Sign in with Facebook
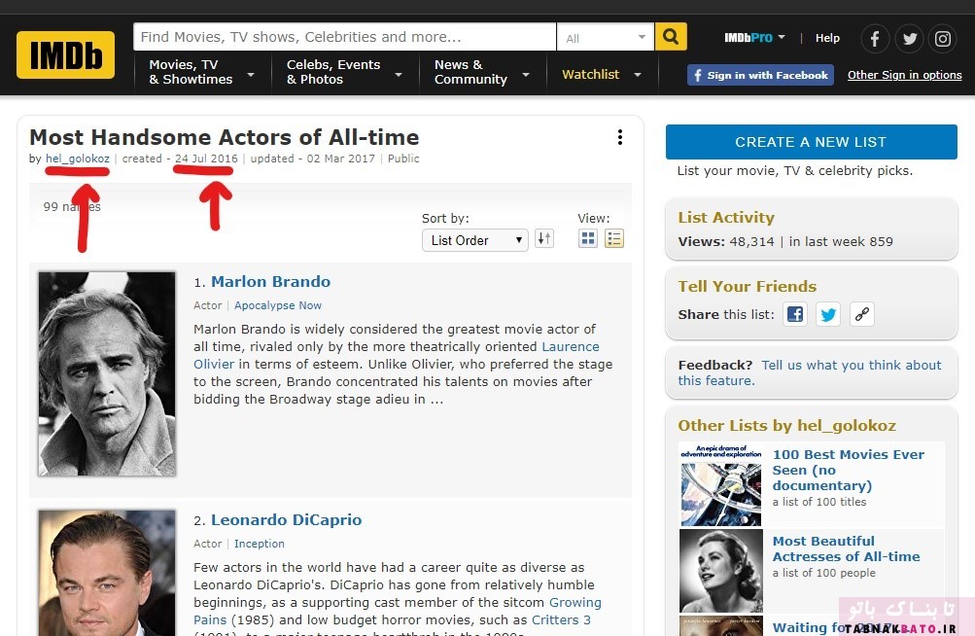The height and width of the screenshot is (636, 975). [x=760, y=75]
